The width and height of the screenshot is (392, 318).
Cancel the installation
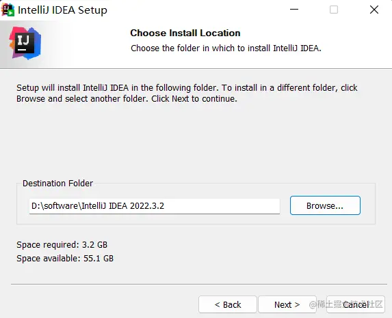(x=356, y=304)
